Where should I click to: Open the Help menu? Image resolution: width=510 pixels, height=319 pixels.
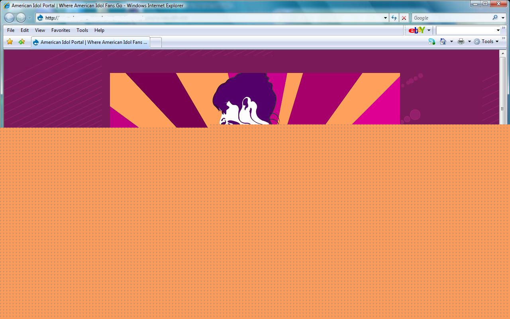point(99,30)
